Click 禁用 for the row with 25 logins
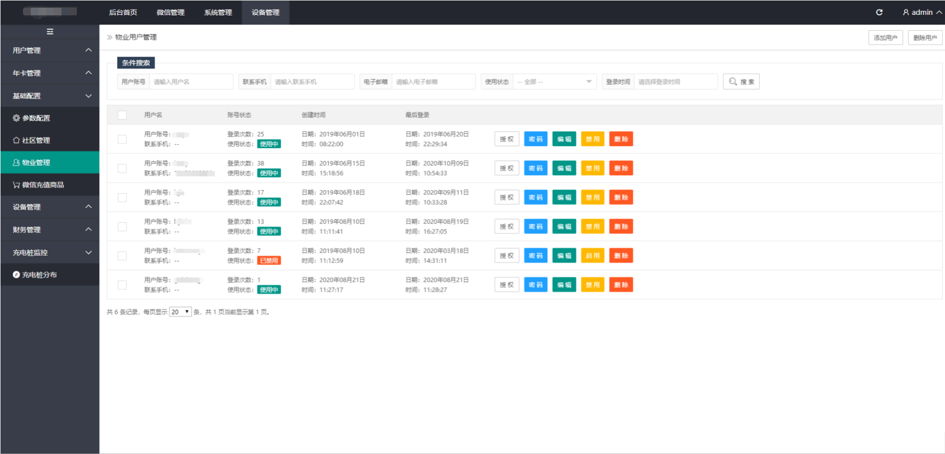 (x=593, y=139)
